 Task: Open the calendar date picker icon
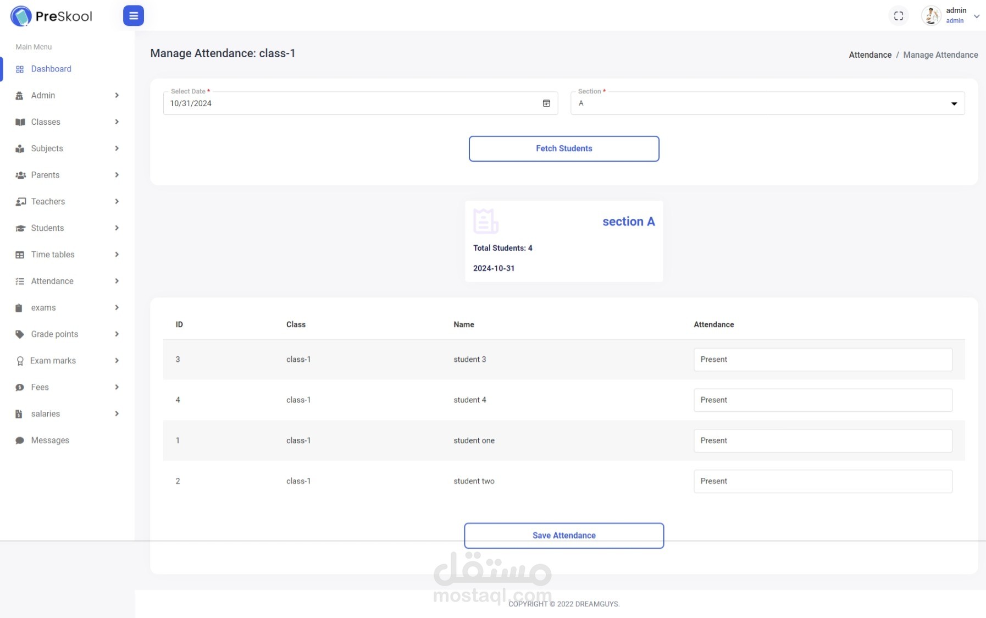point(546,103)
